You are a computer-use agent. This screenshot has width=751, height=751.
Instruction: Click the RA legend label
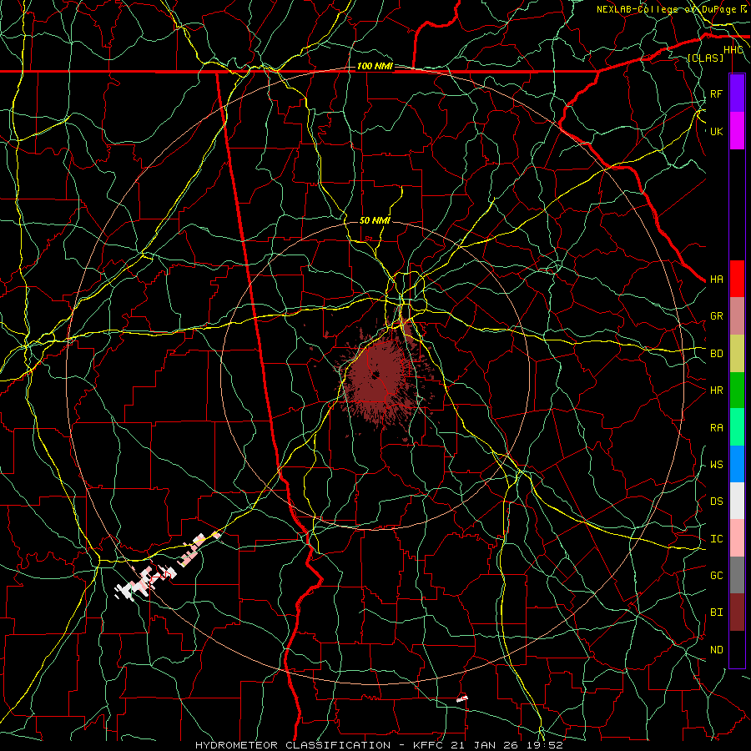tap(716, 428)
